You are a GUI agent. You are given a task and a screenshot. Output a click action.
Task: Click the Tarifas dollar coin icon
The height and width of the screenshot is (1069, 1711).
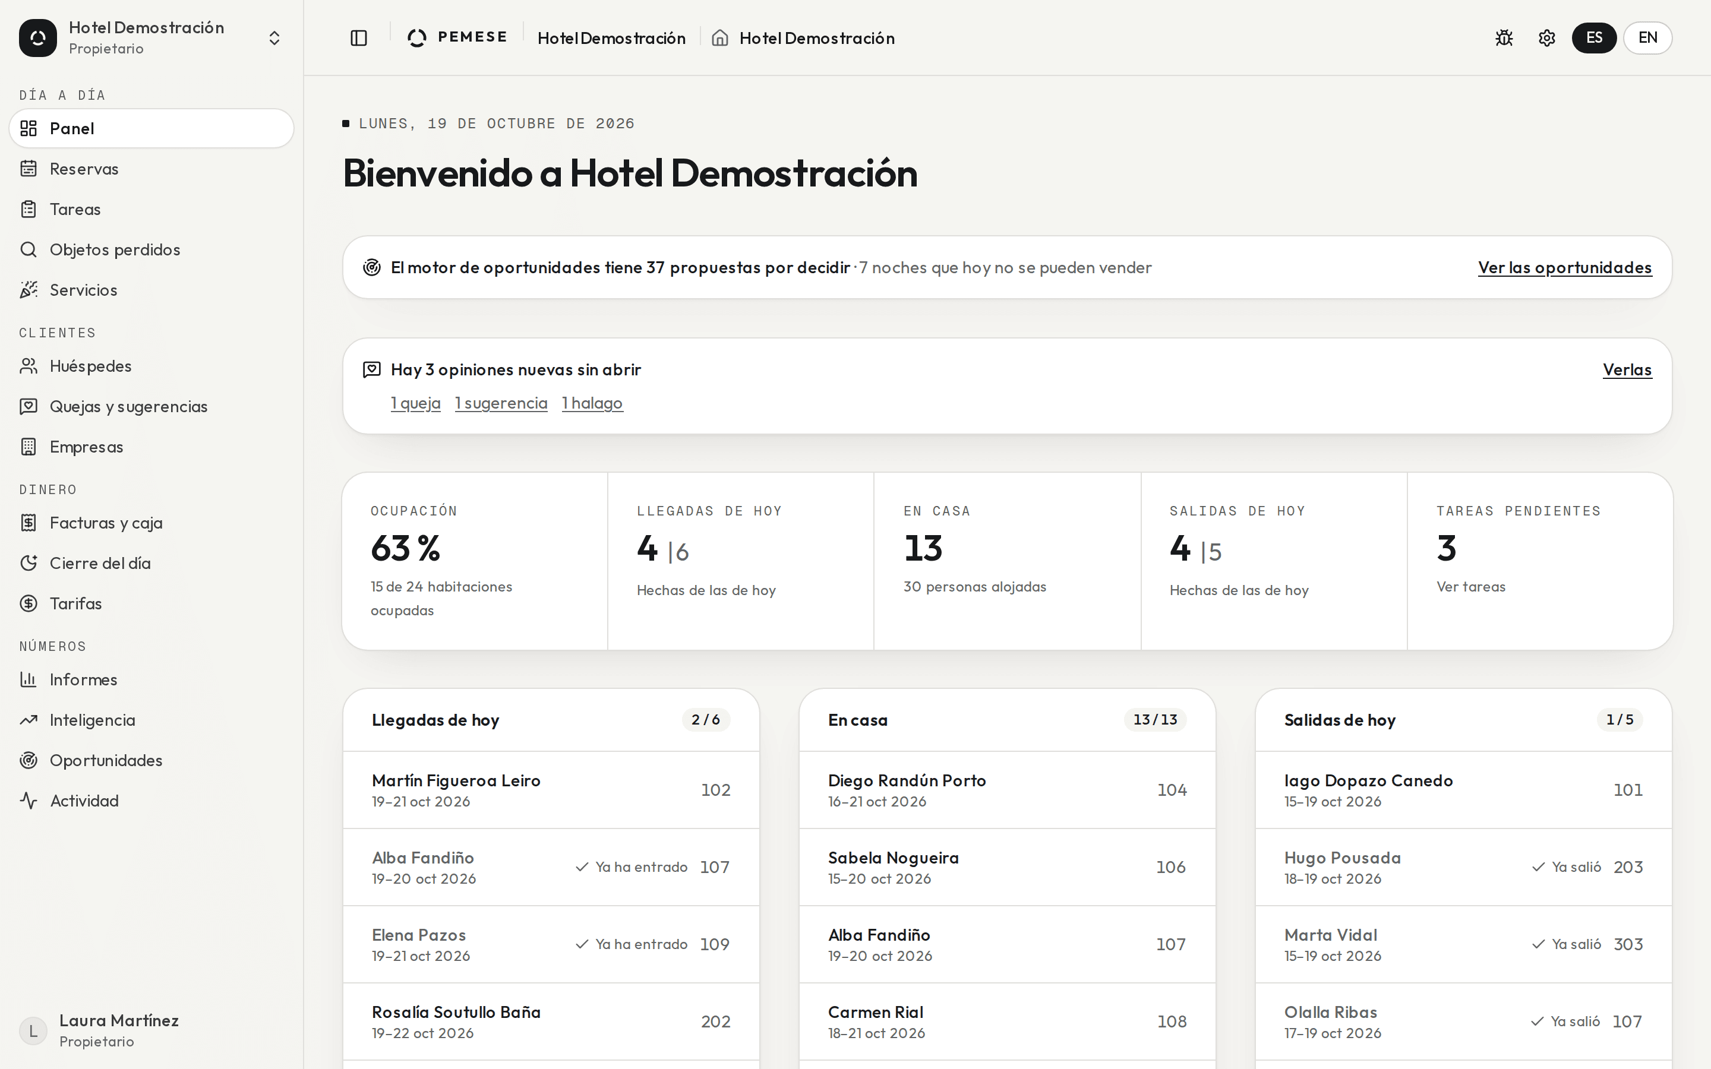tap(29, 604)
